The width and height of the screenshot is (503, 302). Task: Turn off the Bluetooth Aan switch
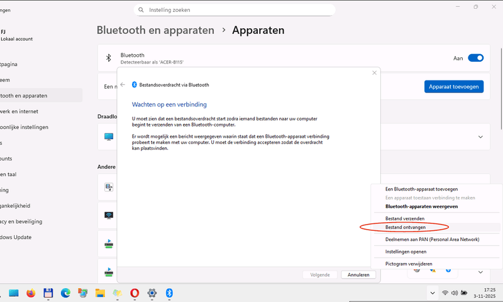click(476, 58)
